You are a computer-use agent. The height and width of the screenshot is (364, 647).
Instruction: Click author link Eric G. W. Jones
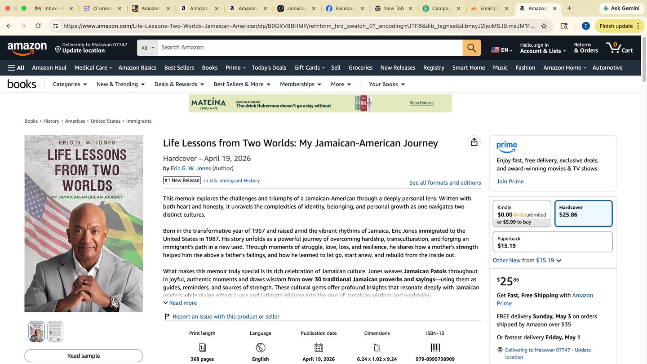[191, 168]
